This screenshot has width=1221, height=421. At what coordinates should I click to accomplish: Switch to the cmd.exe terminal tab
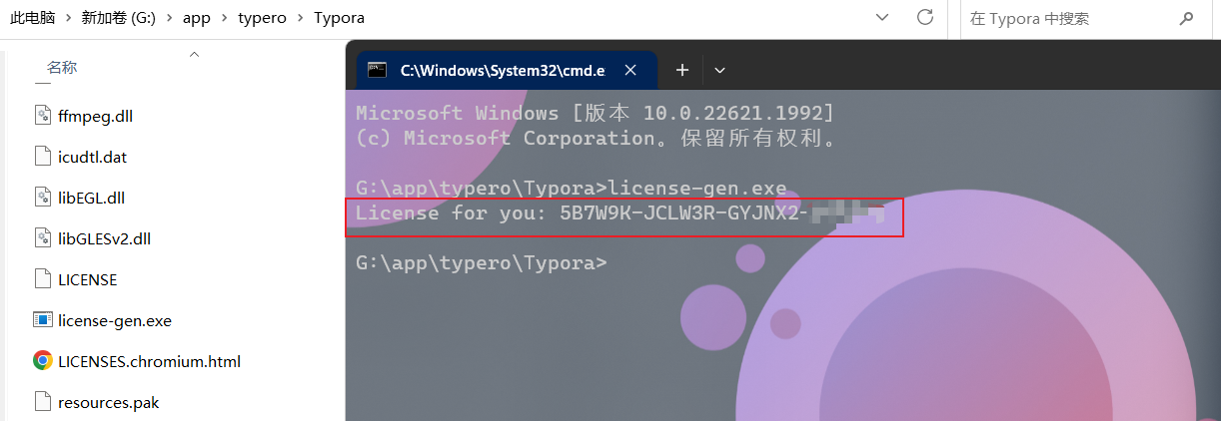coord(500,70)
